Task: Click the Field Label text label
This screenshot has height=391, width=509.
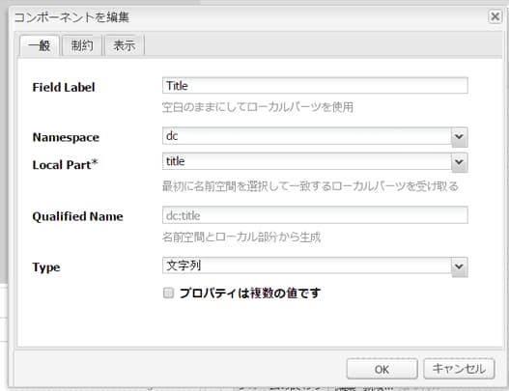Action: click(64, 87)
